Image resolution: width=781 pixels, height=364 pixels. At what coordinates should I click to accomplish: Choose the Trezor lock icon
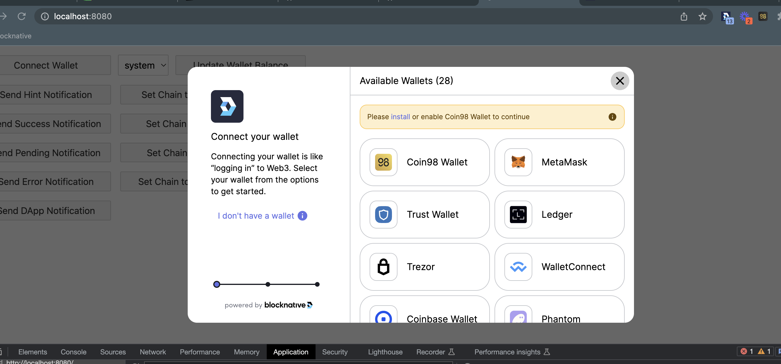click(x=383, y=267)
